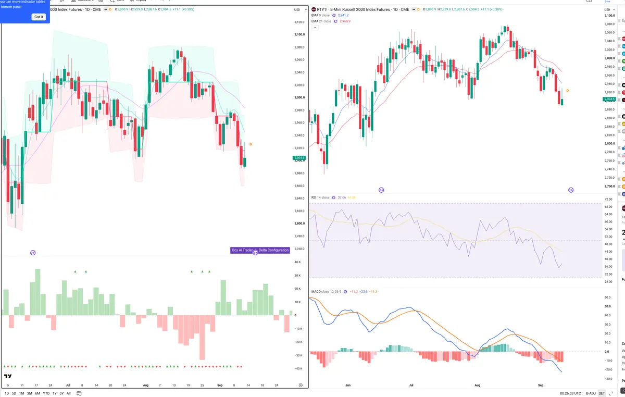Select the 5Y time range
The height and width of the screenshot is (397, 625).
click(61, 393)
